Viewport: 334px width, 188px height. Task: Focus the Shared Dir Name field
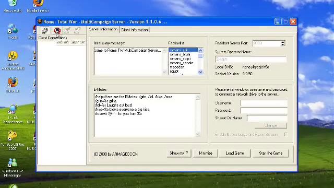pos(267,118)
